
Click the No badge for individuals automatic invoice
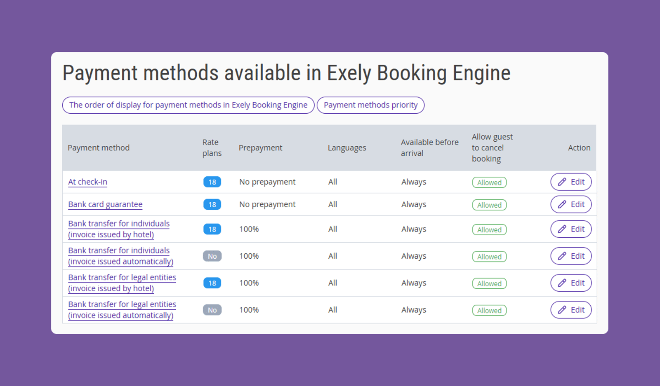(x=212, y=256)
